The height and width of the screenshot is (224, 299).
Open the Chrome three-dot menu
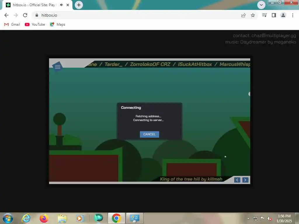coord(293,15)
